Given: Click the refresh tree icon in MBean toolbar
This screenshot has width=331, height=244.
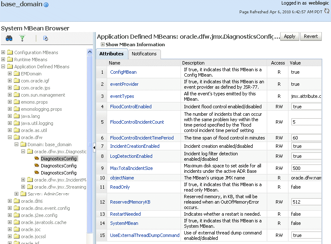Looking at the screenshot, I should [45, 38].
